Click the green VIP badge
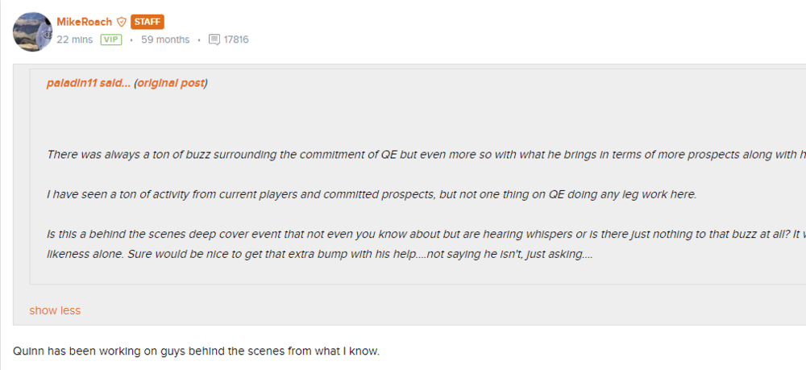Image resolution: width=806 pixels, height=370 pixels. click(x=111, y=39)
